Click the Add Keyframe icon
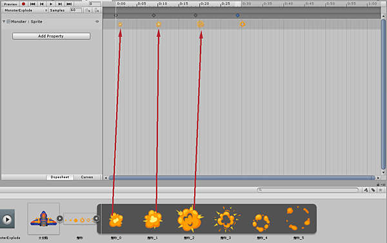Screen dimensions: 387x243 click(x=87, y=10)
